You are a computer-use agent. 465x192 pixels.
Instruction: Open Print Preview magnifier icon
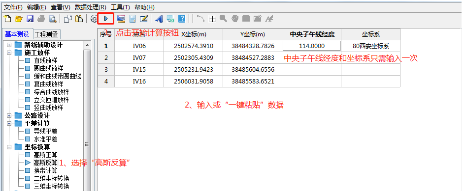click(53, 19)
